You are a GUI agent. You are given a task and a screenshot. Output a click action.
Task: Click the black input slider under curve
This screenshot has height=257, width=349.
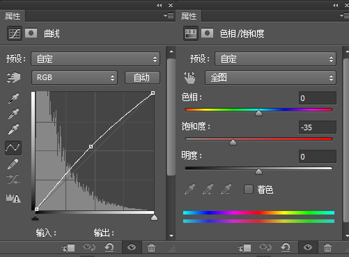click(35, 217)
